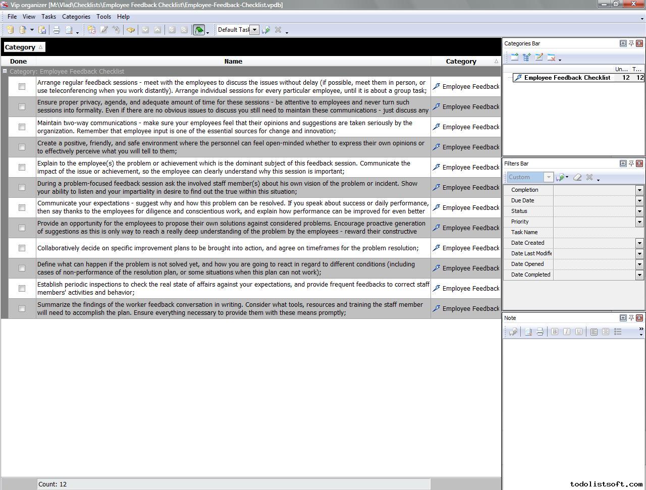The image size is (646, 490).
Task: Pin the Categories Bar panel
Action: click(x=631, y=43)
